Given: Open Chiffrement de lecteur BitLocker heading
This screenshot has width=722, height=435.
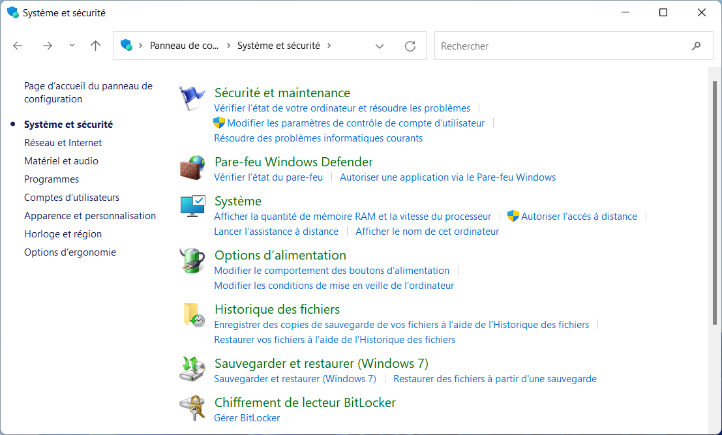Looking at the screenshot, I should pos(305,402).
